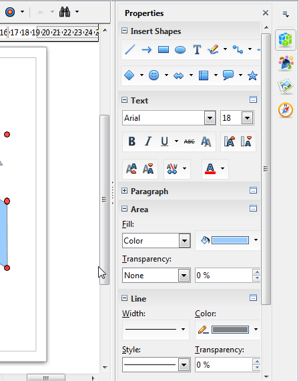Open Line section more options button

click(254, 298)
